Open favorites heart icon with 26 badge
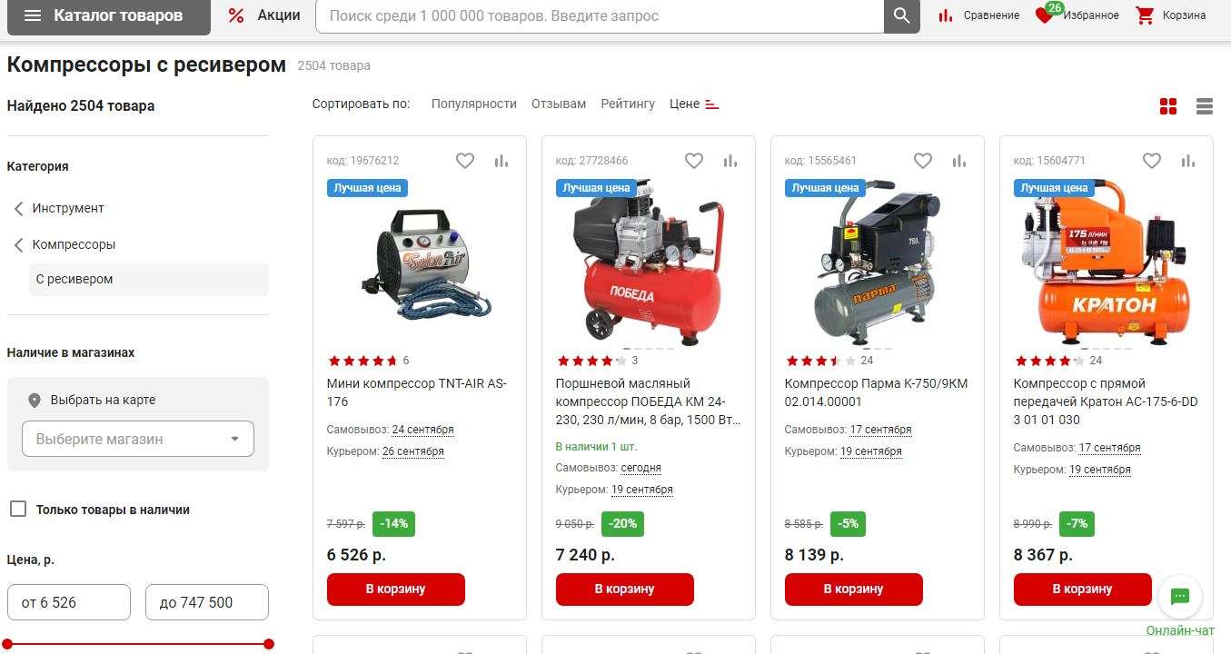1231x654 pixels. click(1045, 15)
